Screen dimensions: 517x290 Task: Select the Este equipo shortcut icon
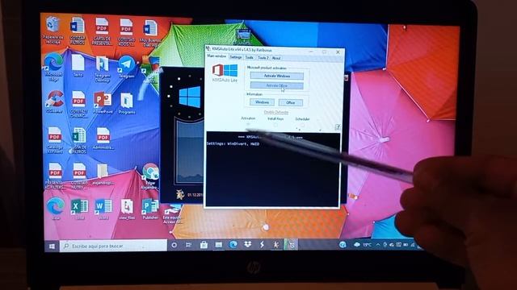(172, 214)
